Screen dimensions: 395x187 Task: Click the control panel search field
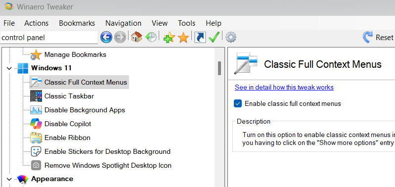[49, 38]
